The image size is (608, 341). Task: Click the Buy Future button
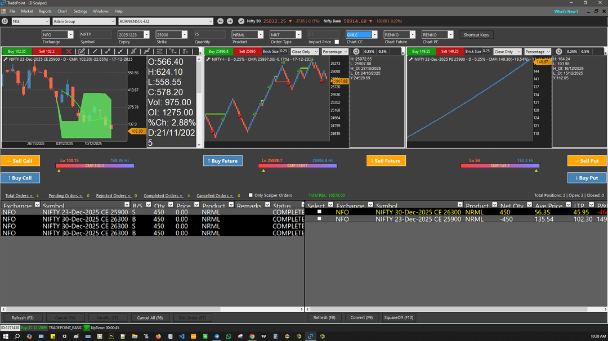(x=222, y=161)
